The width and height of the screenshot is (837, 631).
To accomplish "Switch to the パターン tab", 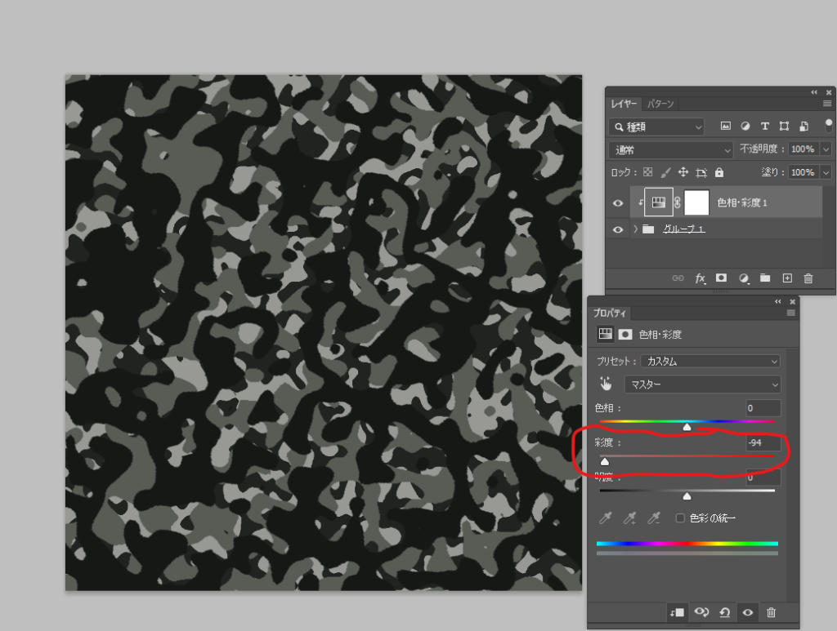I will pyautogui.click(x=660, y=104).
